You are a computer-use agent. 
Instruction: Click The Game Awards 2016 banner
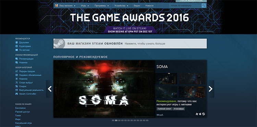[130, 18]
